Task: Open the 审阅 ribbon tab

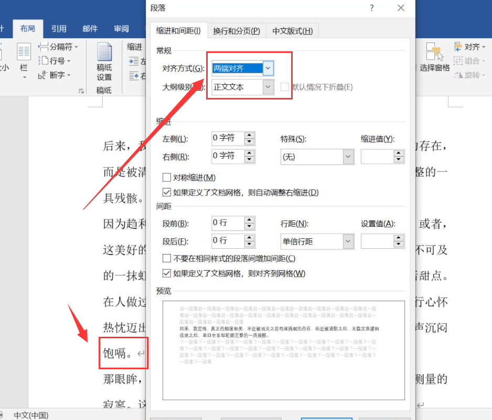Action: click(121, 29)
